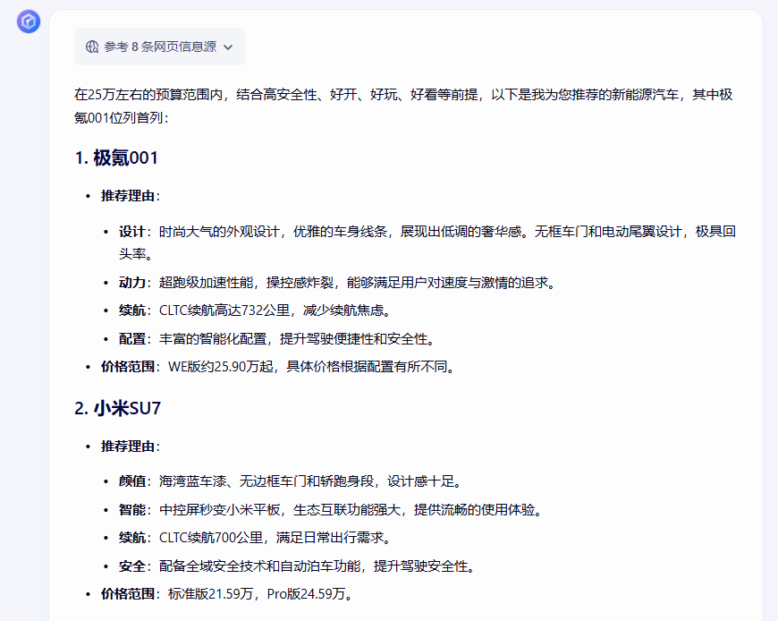Viewport: 778px width, 621px height.
Task: Click 续航 label with CLTC续航700公里
Action: 132,538
